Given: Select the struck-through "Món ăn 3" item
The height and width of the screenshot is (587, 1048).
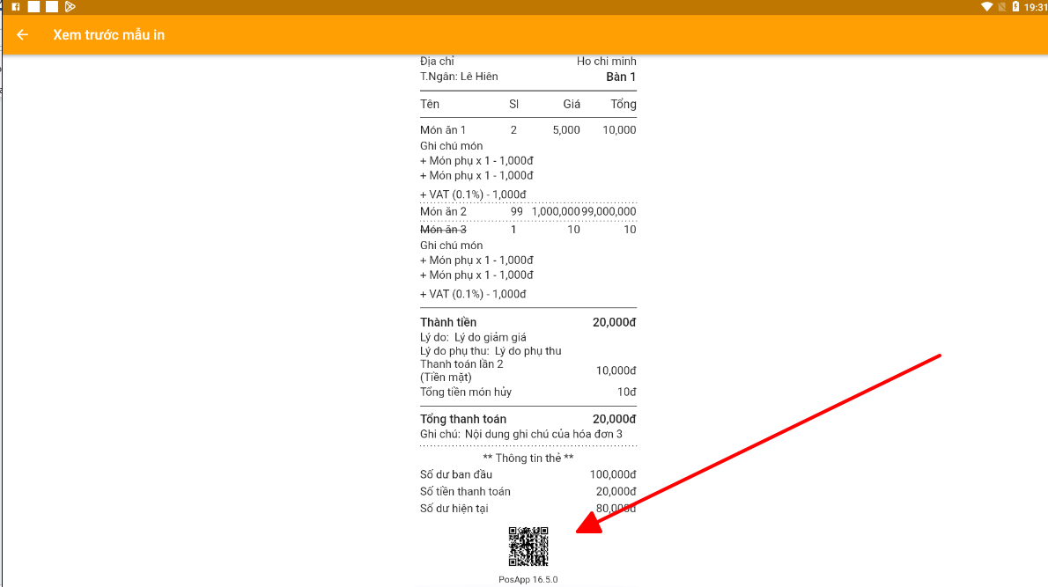Looking at the screenshot, I should 443,230.
